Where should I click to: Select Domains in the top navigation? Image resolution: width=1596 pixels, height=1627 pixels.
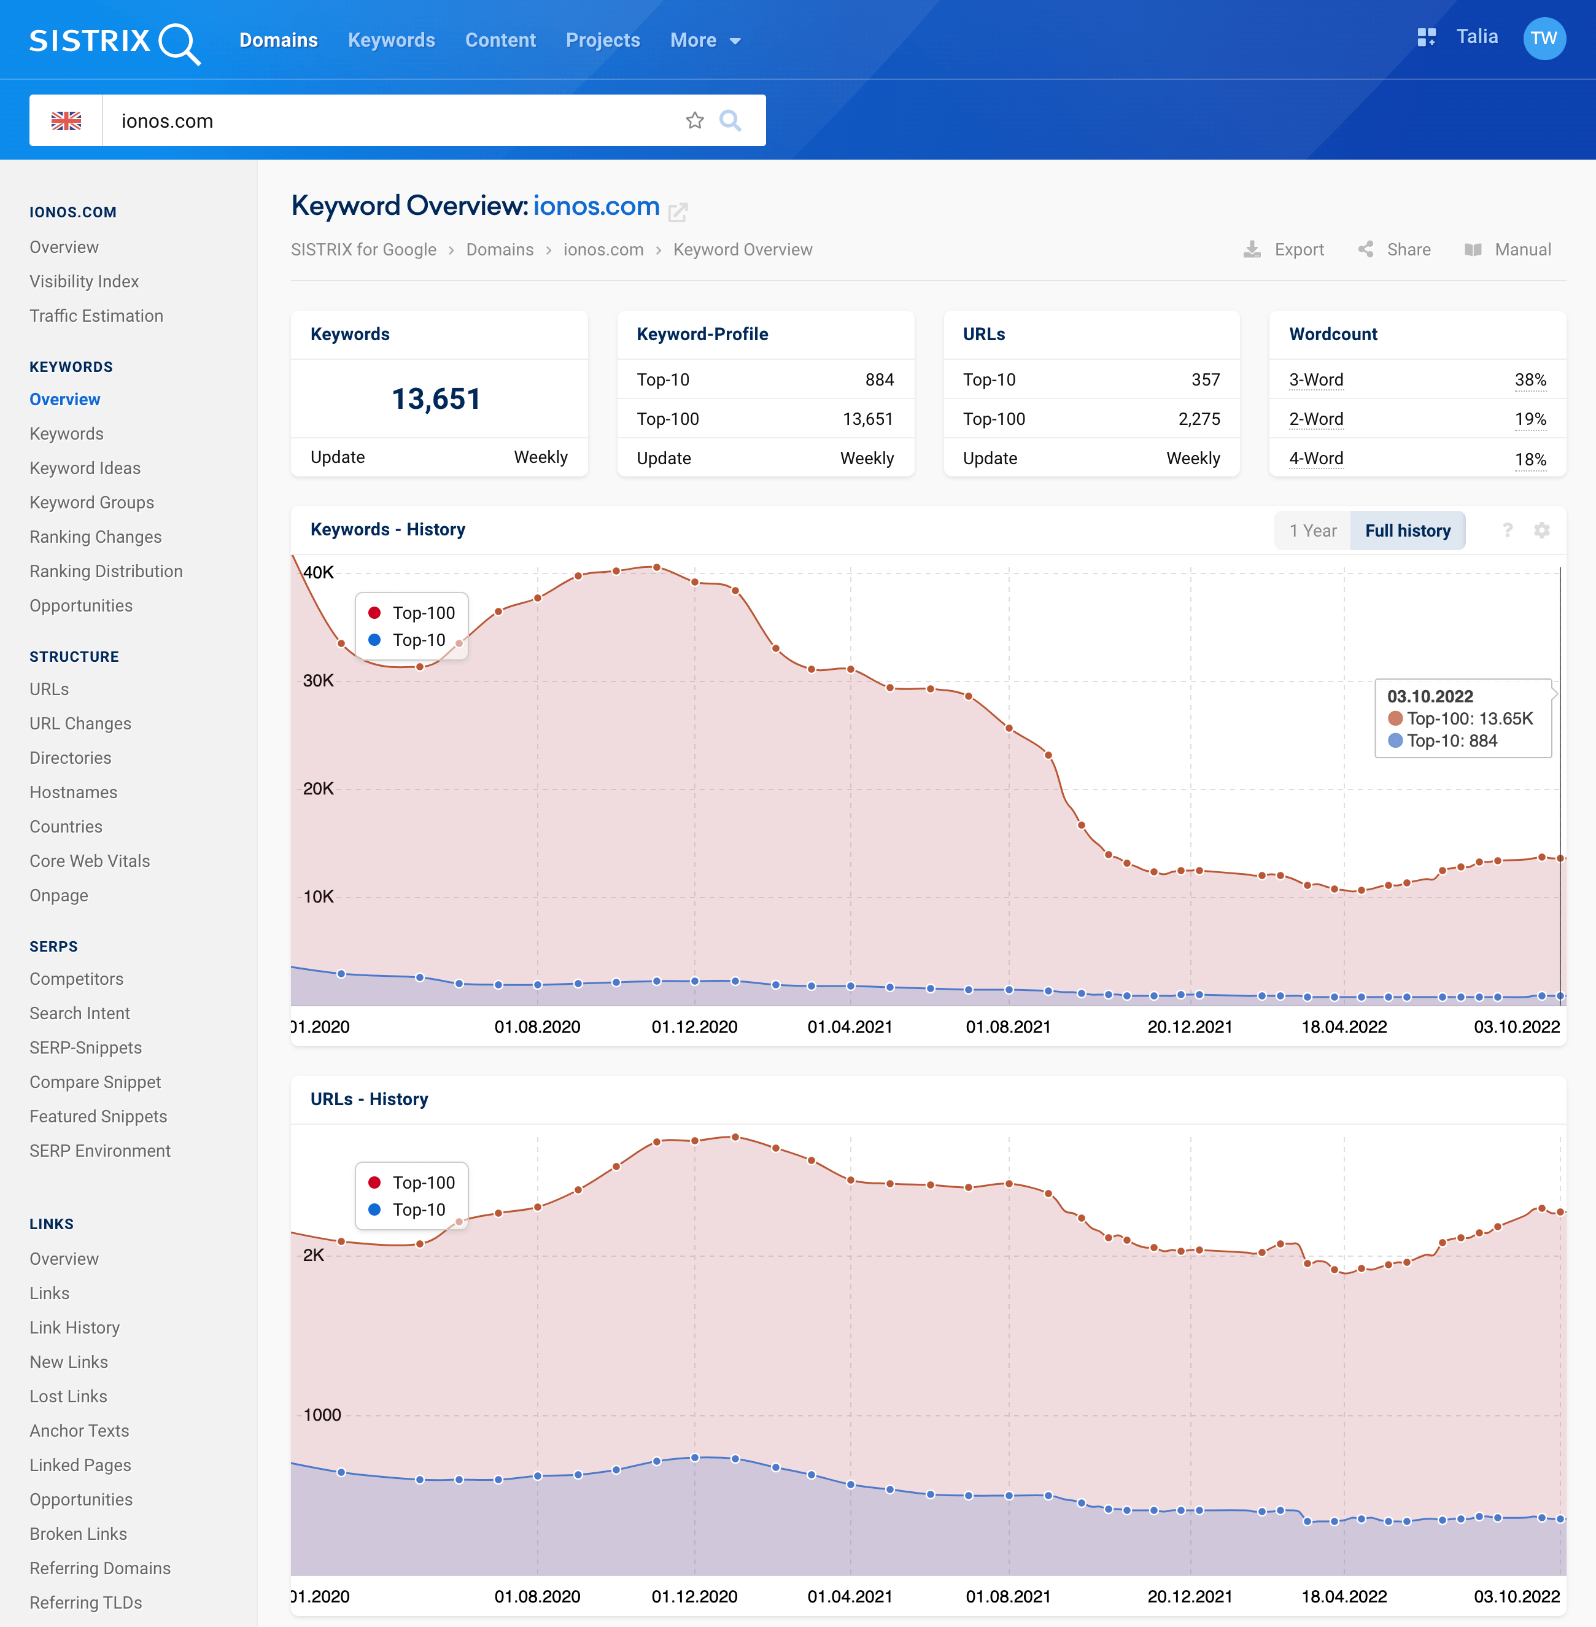click(x=278, y=39)
